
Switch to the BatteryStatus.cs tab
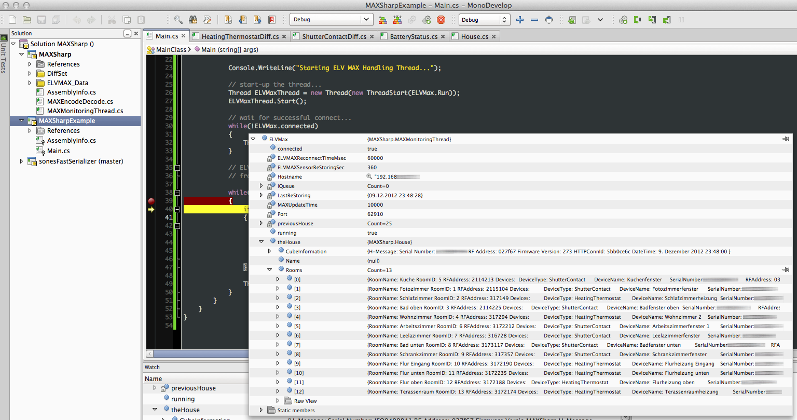point(413,36)
